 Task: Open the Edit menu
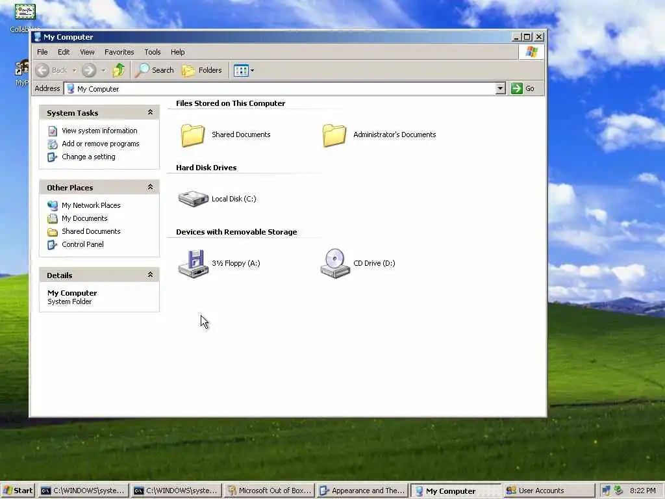click(64, 52)
